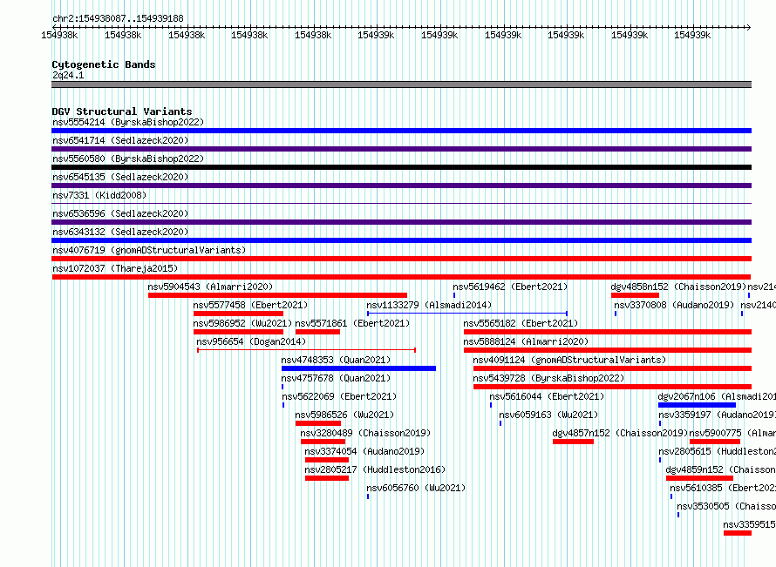Select nsv5619462 (Ebert2021) label
This screenshot has height=567, width=776.
tap(510, 287)
